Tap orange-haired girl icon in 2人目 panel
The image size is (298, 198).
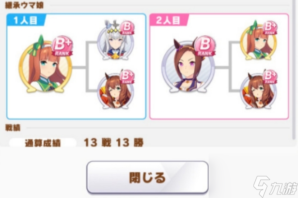tap(258, 41)
